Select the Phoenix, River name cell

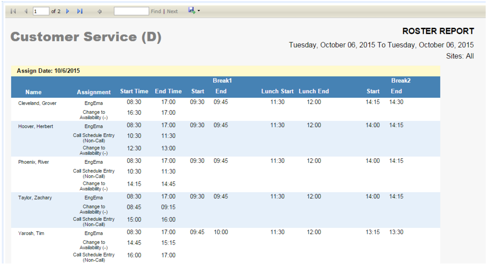point(33,162)
